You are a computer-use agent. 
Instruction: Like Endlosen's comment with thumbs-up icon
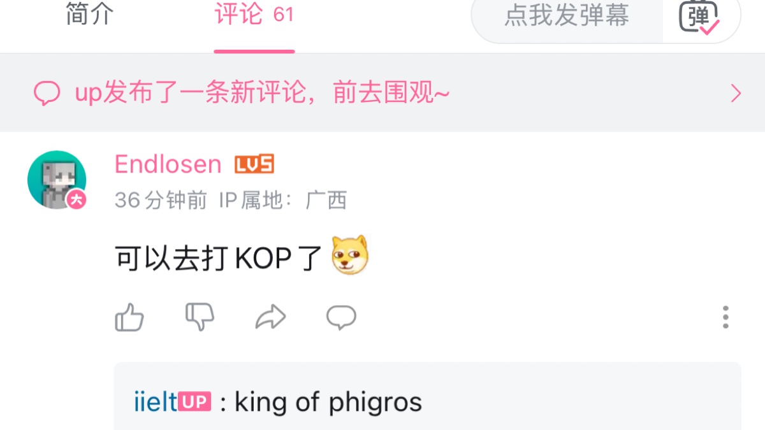click(129, 317)
